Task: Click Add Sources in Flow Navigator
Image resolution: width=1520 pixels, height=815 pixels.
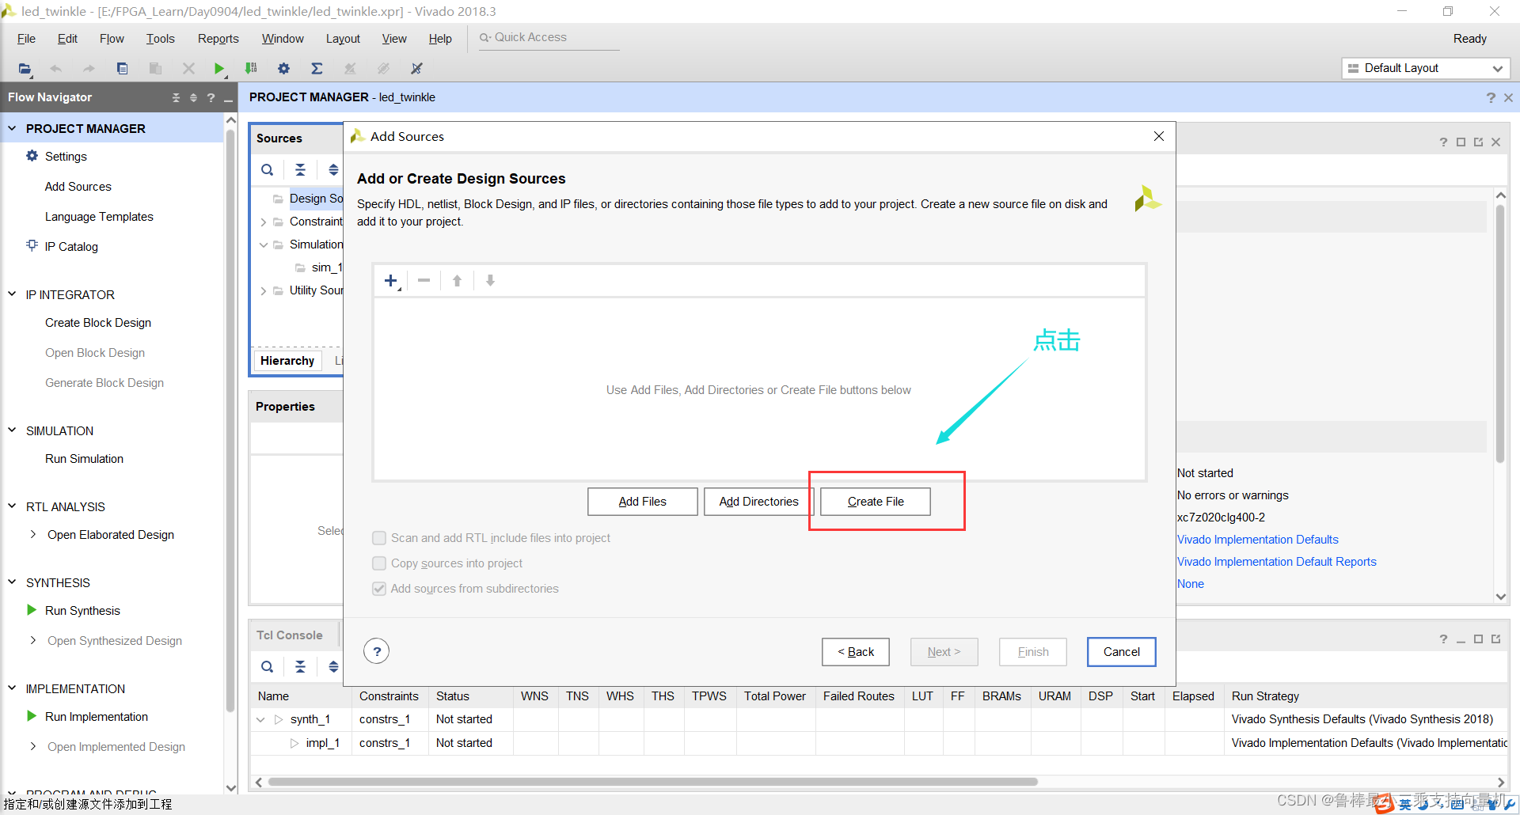Action: pyautogui.click(x=78, y=187)
